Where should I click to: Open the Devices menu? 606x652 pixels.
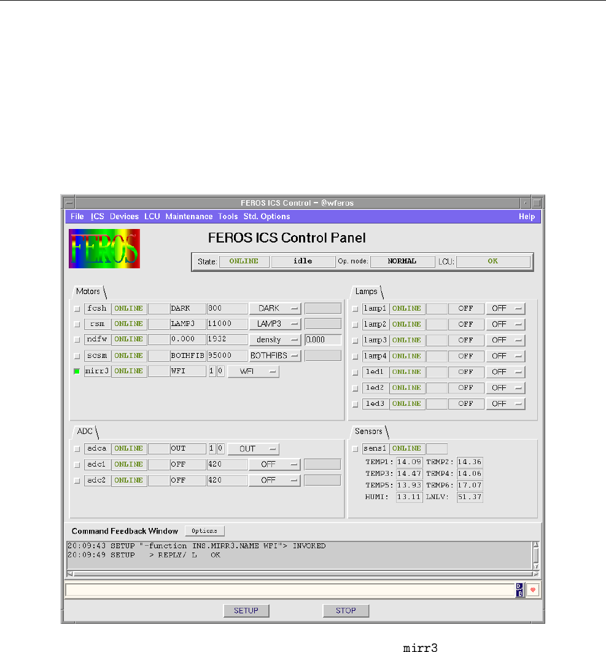[x=124, y=216]
